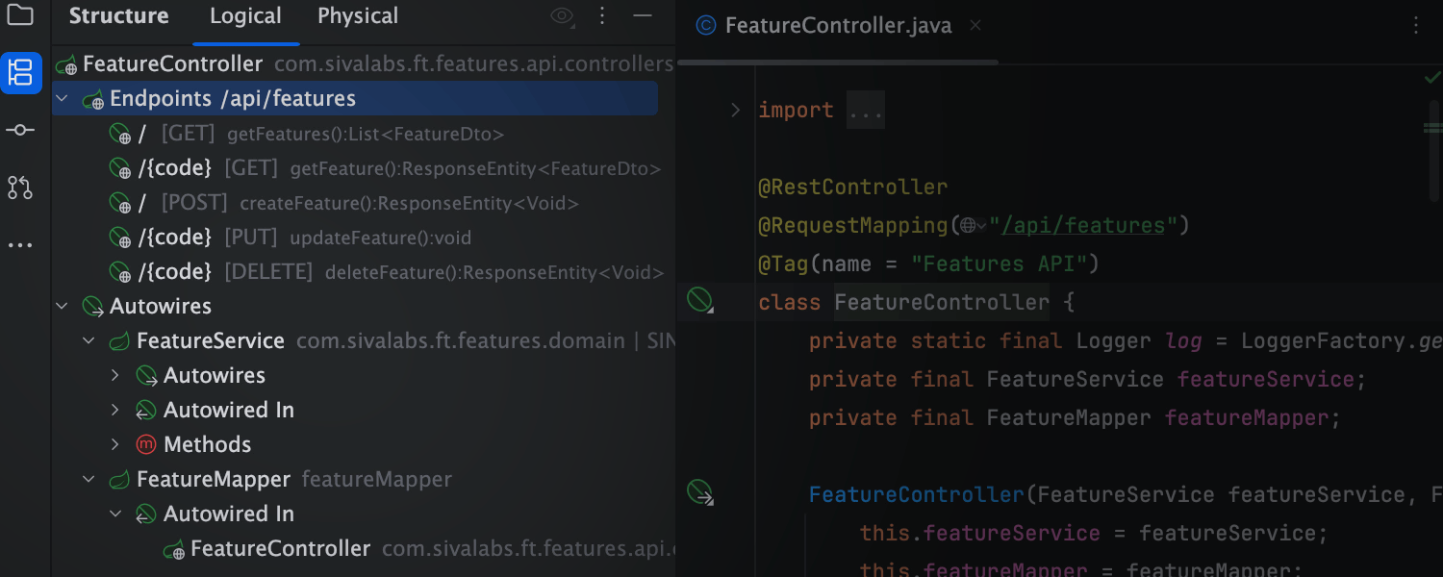The image size is (1443, 577).
Task: Switch to the Physical tab
Action: click(x=357, y=16)
